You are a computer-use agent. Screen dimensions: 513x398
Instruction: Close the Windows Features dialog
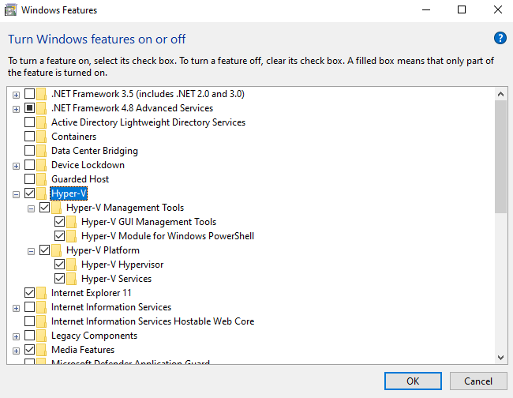point(498,9)
